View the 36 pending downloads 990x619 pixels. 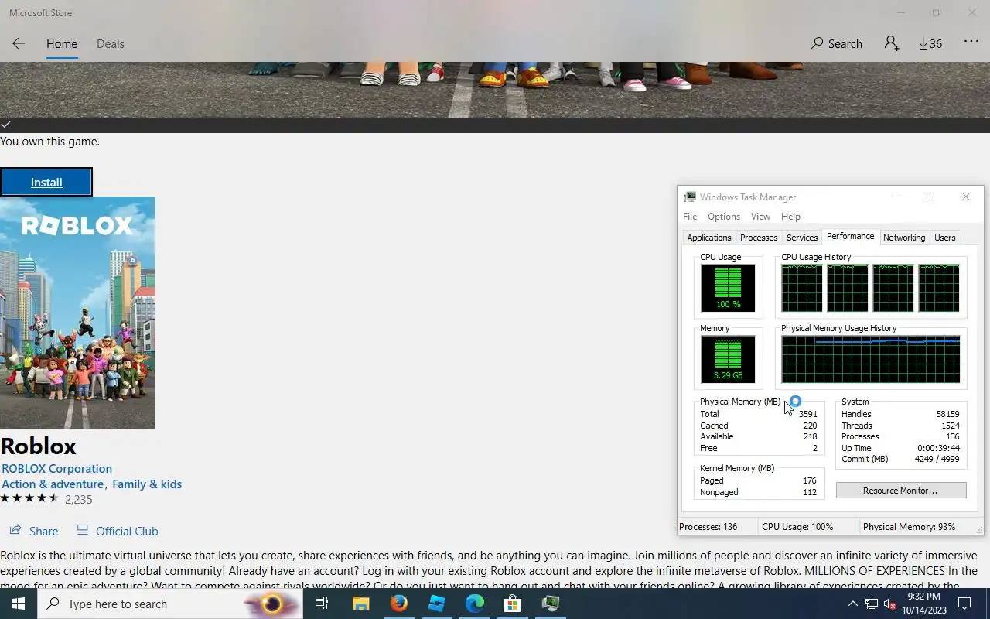[x=930, y=43]
